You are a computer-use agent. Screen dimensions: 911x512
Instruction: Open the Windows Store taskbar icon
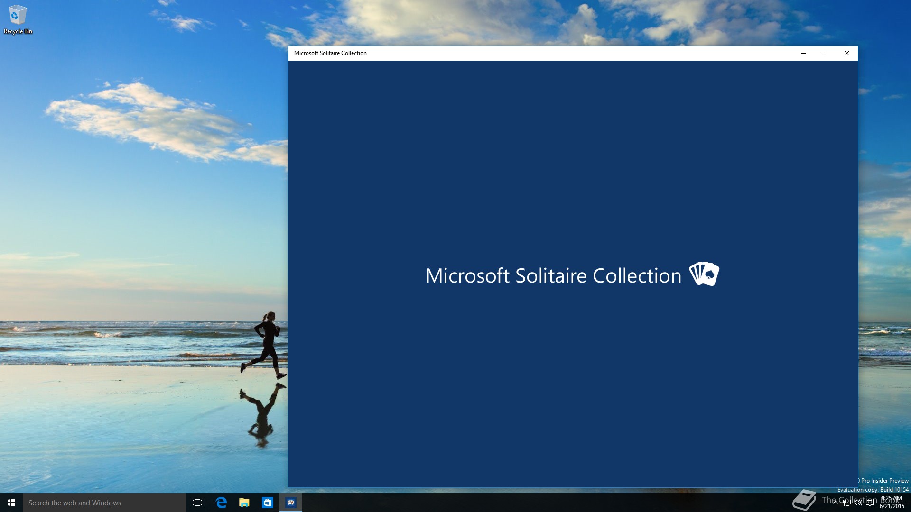click(268, 503)
